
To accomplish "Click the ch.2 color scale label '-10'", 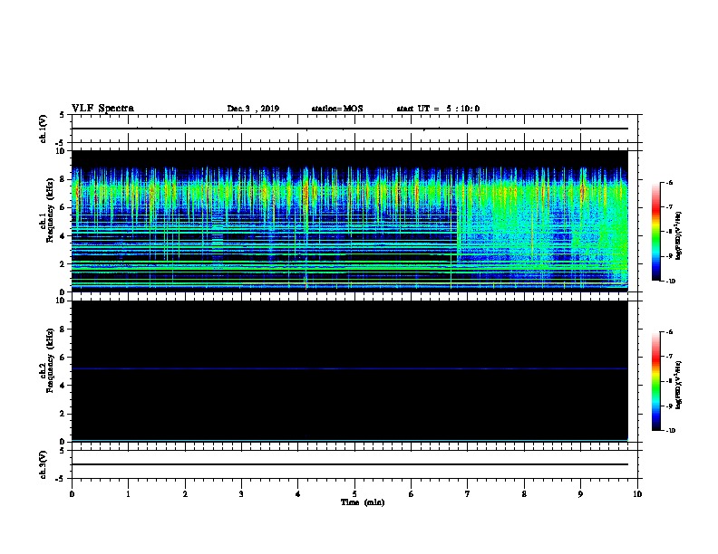I will tap(670, 431).
